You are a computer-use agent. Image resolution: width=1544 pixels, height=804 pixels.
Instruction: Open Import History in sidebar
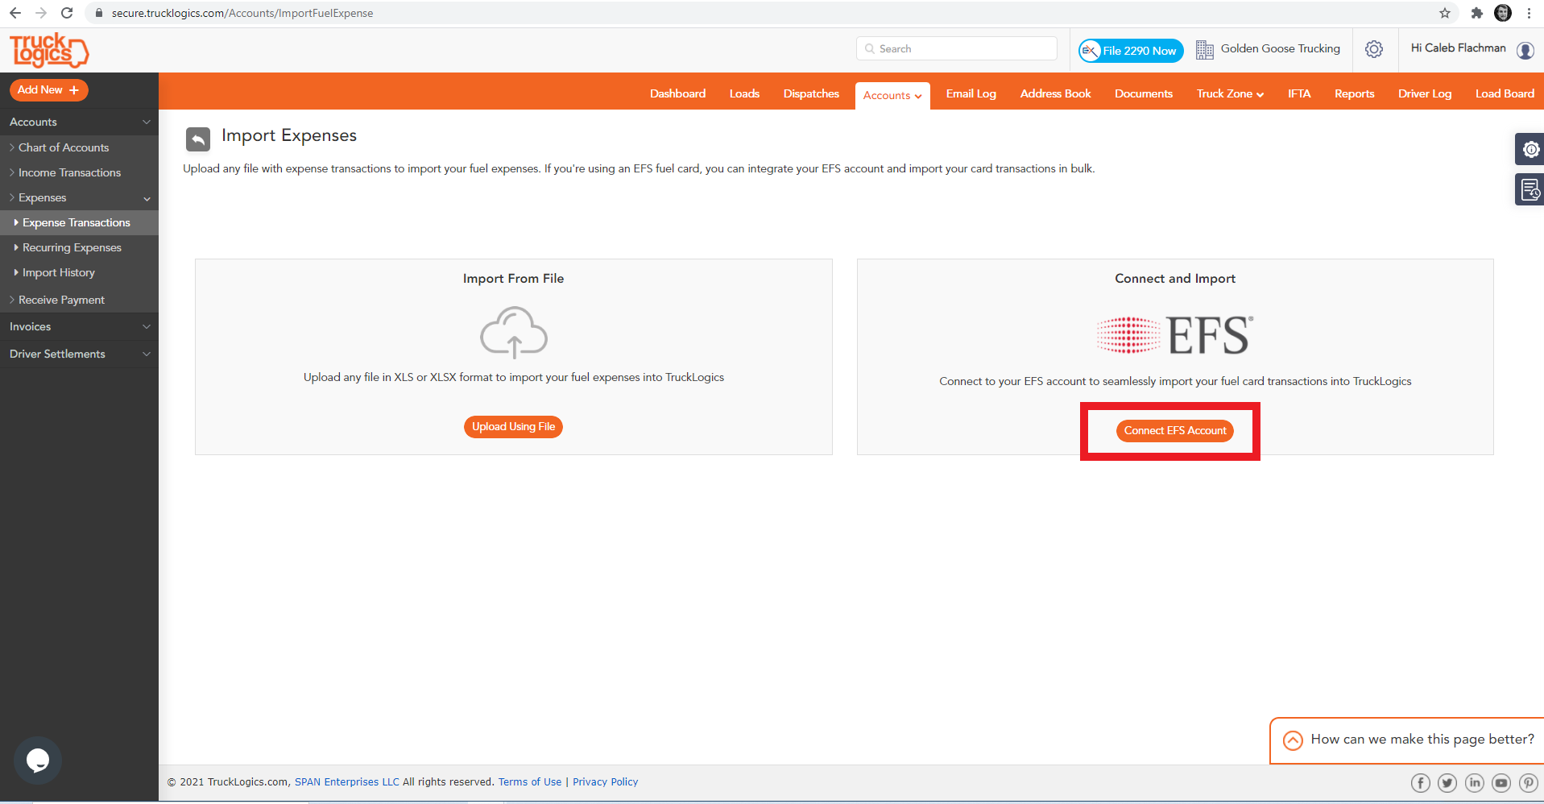[59, 273]
